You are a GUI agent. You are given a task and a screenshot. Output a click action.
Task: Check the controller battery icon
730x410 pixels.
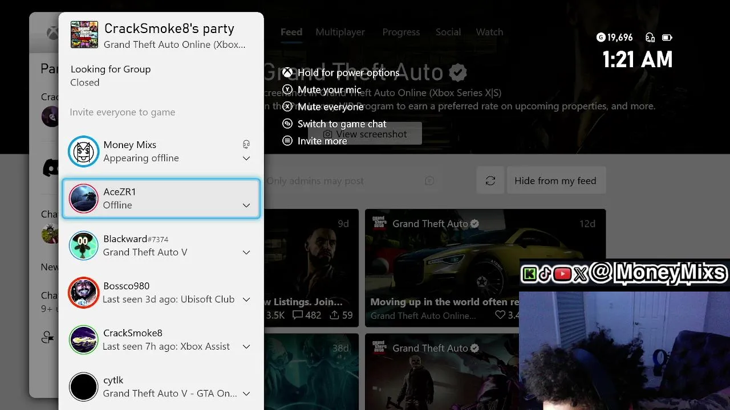pyautogui.click(x=667, y=38)
